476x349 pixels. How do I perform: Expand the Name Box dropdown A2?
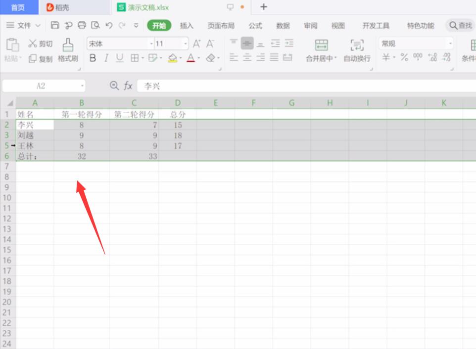pos(82,86)
